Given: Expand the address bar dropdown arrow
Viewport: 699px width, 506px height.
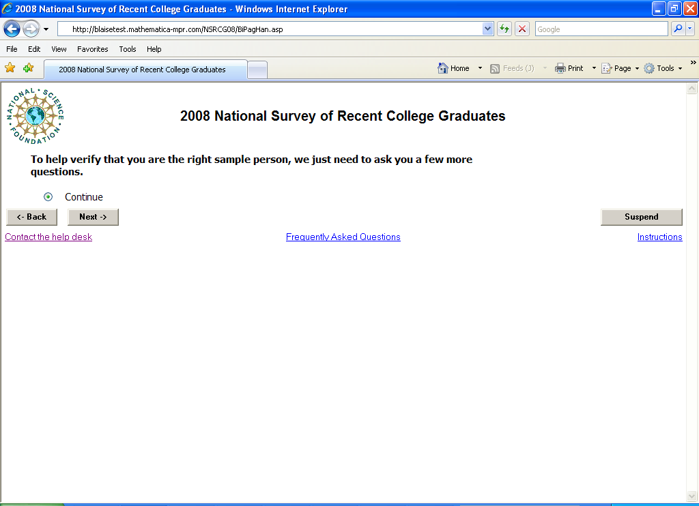Looking at the screenshot, I should coord(487,29).
